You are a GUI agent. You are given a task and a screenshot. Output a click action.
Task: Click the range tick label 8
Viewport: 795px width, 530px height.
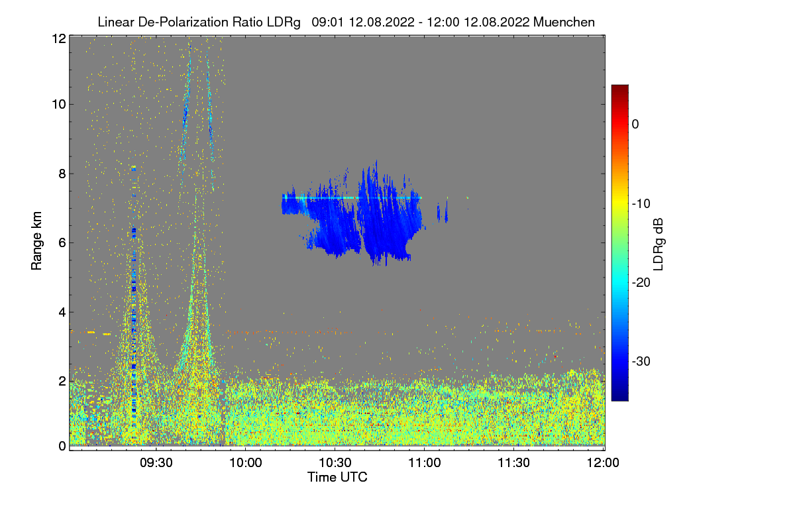(62, 174)
